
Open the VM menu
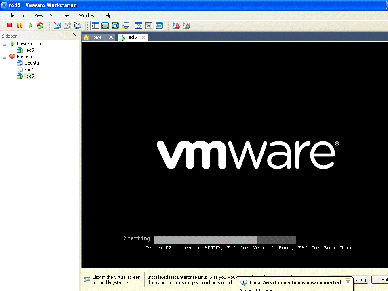[x=53, y=15]
